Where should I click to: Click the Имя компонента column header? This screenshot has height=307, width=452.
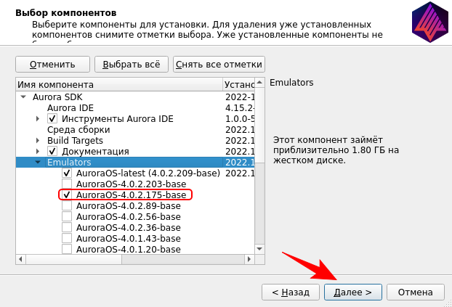119,85
